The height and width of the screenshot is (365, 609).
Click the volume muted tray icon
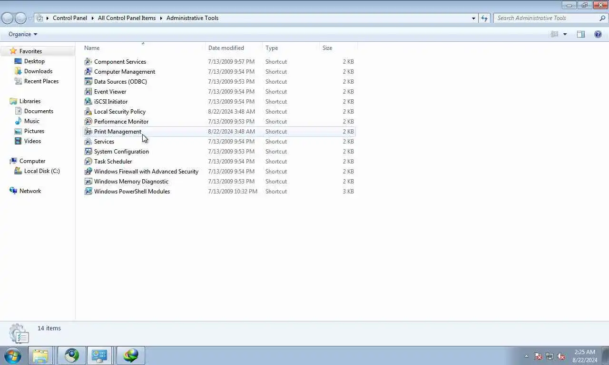click(561, 356)
